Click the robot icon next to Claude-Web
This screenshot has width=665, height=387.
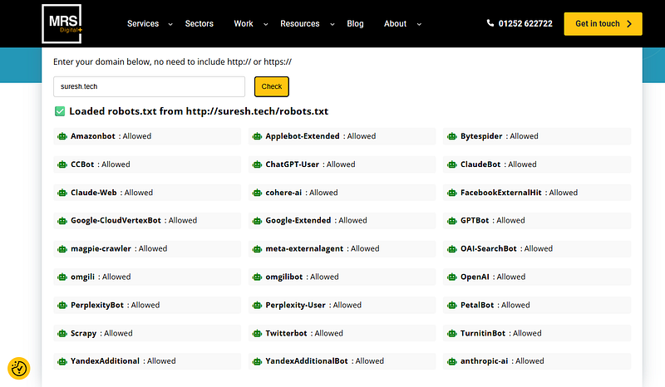tap(62, 193)
